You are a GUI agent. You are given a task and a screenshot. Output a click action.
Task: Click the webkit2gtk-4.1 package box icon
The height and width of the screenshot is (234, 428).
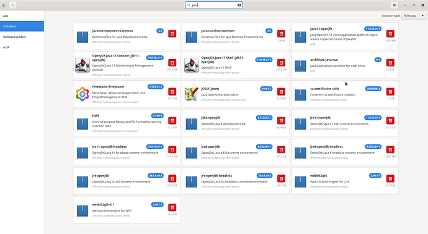tap(82, 211)
